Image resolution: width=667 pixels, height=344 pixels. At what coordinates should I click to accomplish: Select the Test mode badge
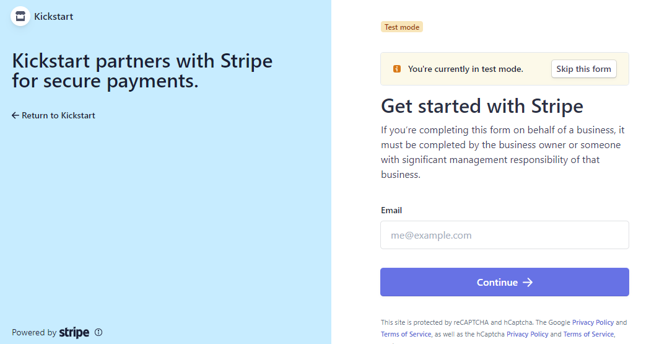[x=401, y=27]
